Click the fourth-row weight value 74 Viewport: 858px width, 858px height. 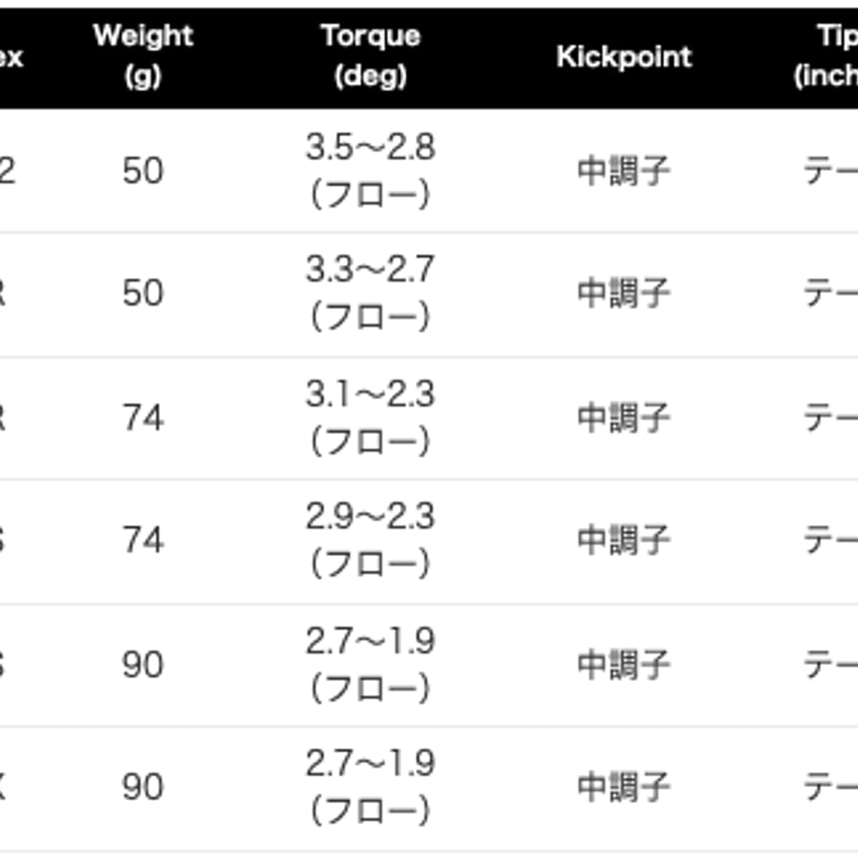point(143,541)
